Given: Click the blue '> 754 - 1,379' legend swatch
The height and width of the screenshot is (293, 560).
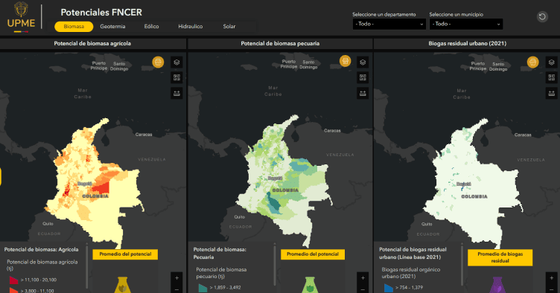Looking at the screenshot, I should click(389, 287).
